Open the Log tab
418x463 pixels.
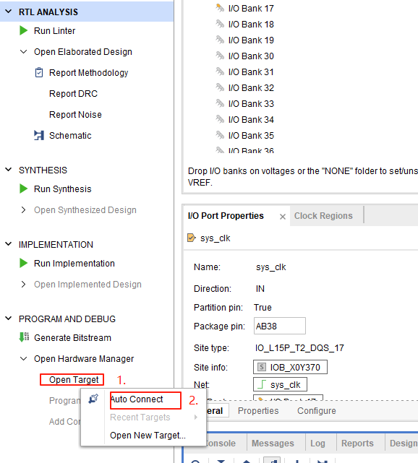[317, 443]
